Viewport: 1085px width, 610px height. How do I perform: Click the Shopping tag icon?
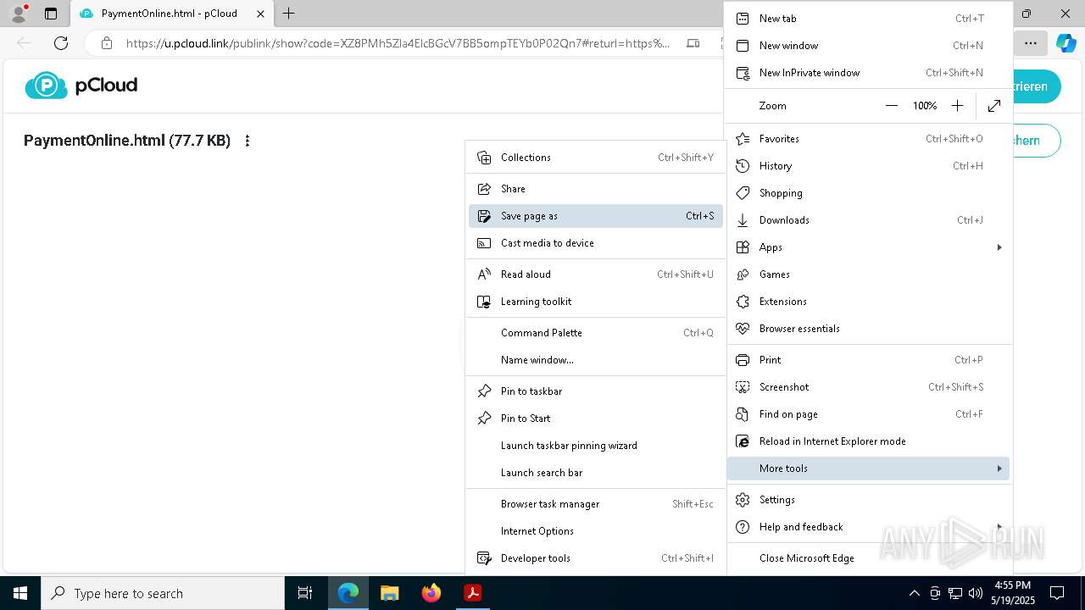743,193
